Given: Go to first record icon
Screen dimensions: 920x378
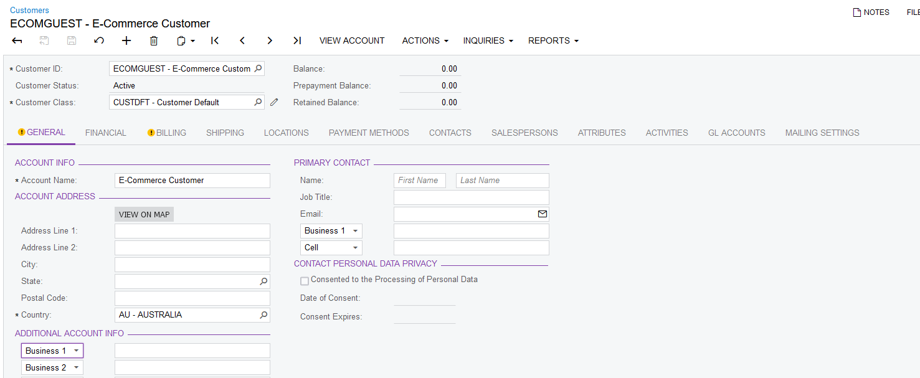Looking at the screenshot, I should [x=215, y=40].
